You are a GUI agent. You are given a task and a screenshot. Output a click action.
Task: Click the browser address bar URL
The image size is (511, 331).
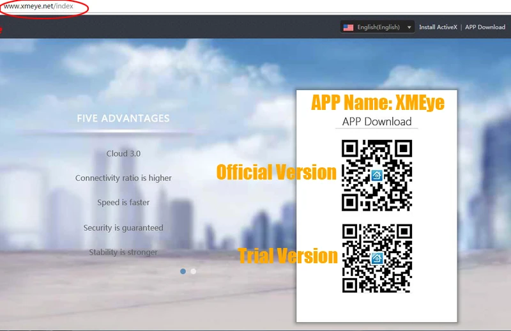(38, 6)
